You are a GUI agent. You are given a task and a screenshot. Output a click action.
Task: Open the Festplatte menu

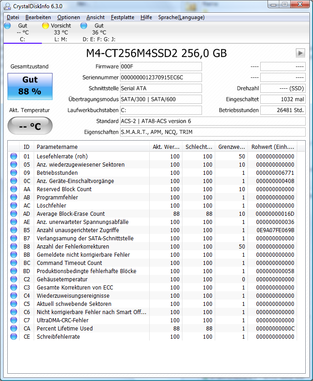(x=123, y=17)
